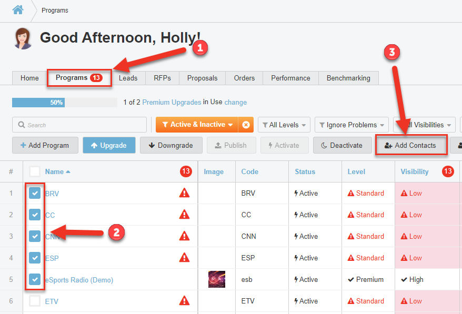Image resolution: width=462 pixels, height=314 pixels.
Task: Click Holly's profile avatar
Action: tap(24, 38)
